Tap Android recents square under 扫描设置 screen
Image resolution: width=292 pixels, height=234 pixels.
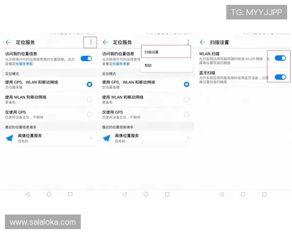tap(264, 194)
